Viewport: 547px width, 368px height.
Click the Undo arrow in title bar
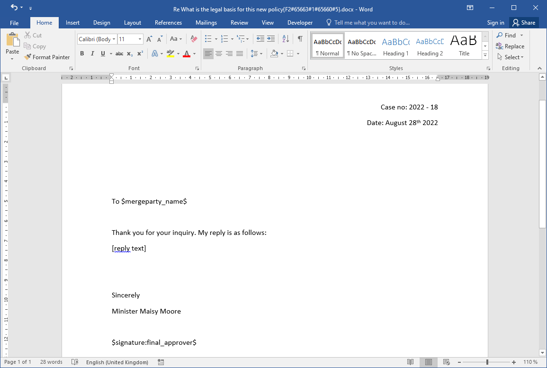14,8
